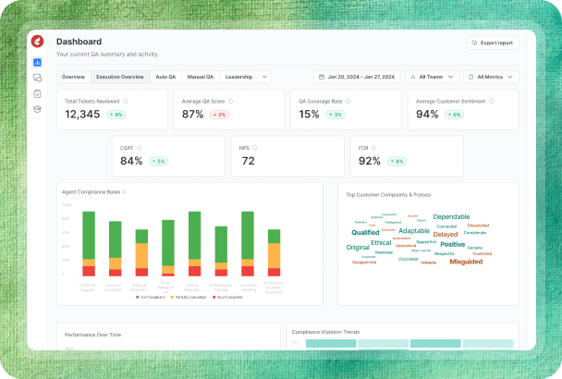Screen dimensions: 562x379
Task: Click the red app logo in sidebar
Action: (37, 42)
